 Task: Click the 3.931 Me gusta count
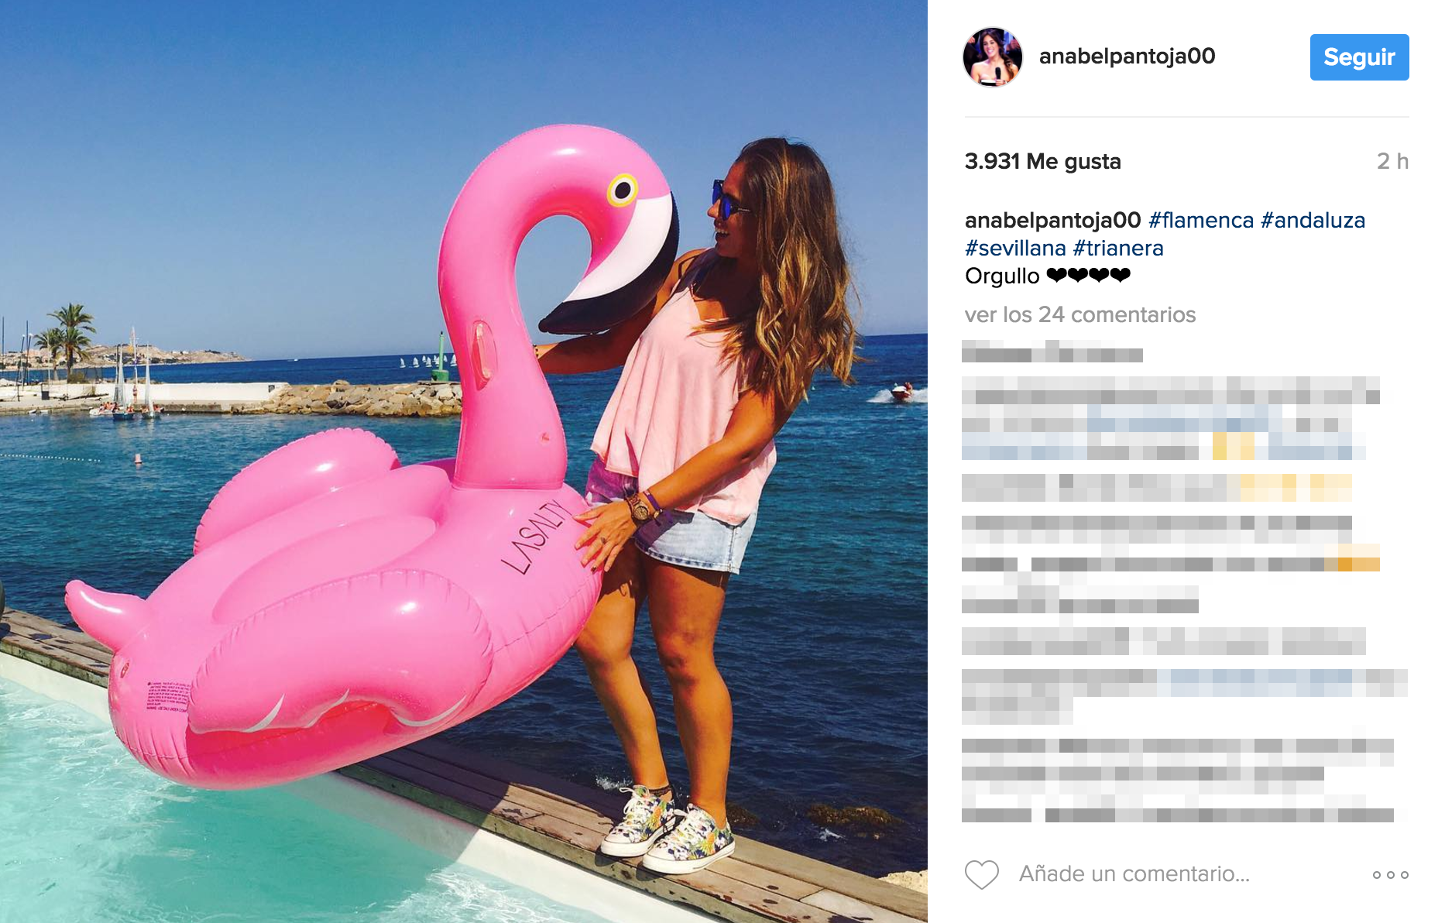[x=1042, y=161]
